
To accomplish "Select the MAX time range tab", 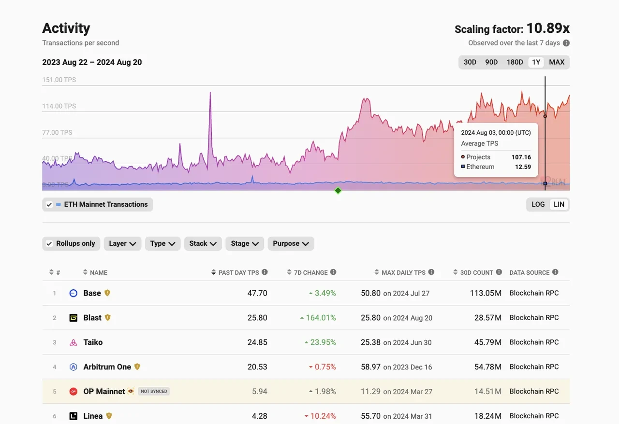I will [x=557, y=62].
